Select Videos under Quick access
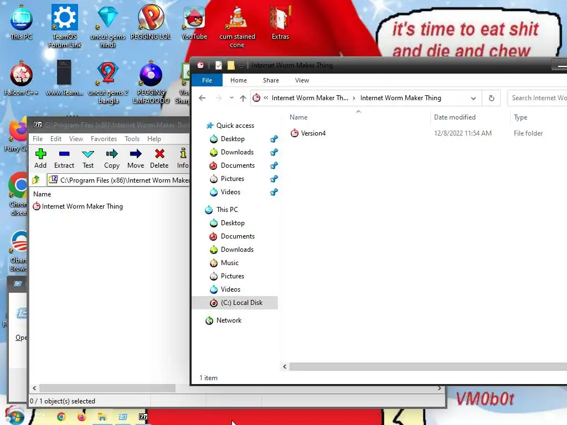The height and width of the screenshot is (425, 567). 230,192
